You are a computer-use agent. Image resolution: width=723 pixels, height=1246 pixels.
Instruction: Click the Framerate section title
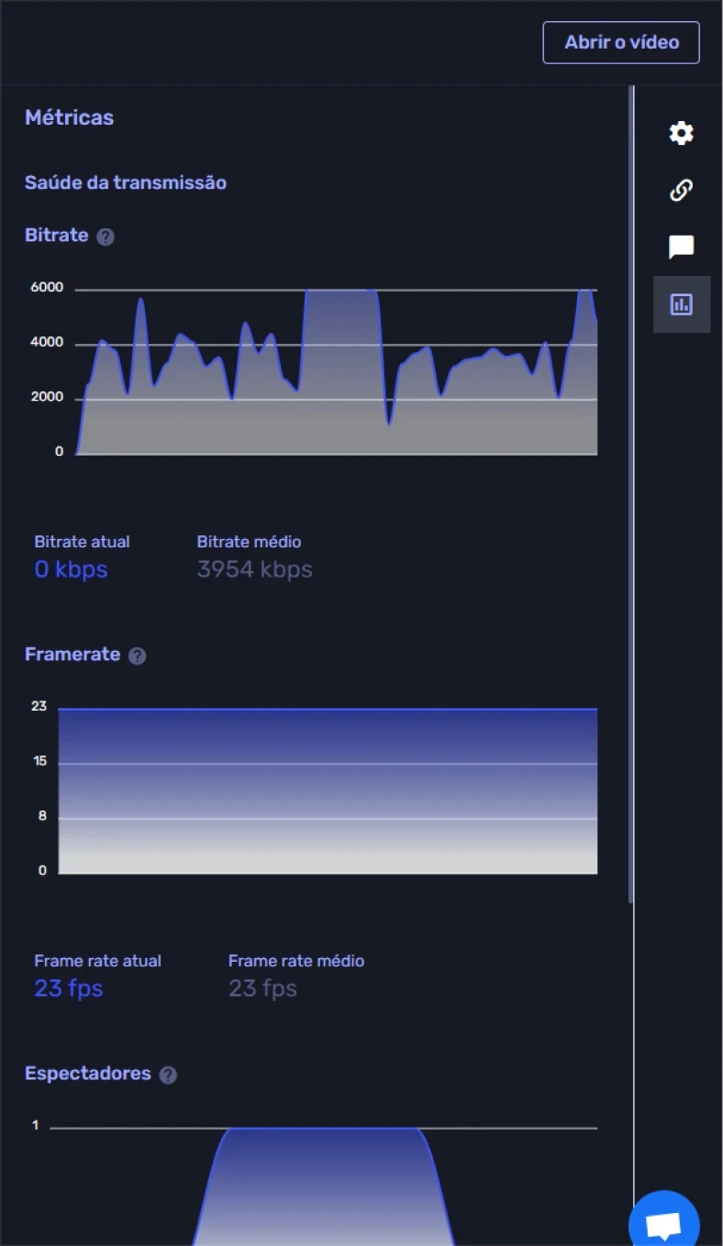coord(72,655)
